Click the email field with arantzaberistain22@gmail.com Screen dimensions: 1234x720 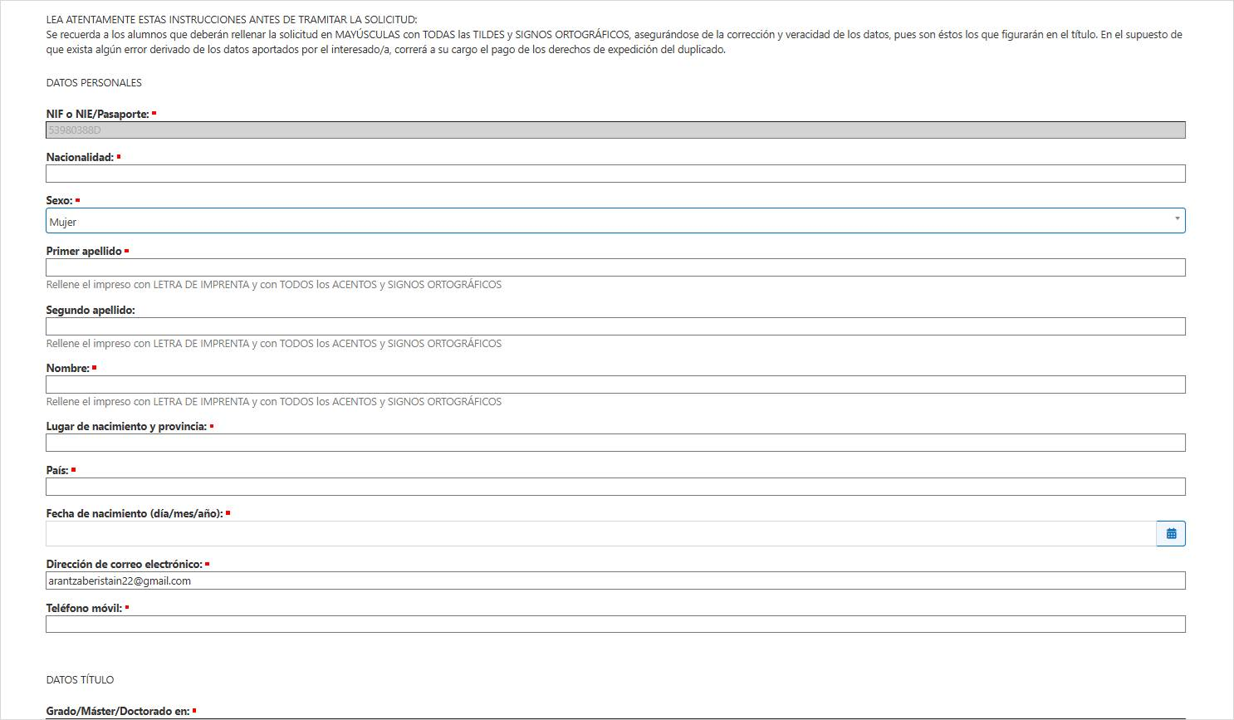pos(615,580)
